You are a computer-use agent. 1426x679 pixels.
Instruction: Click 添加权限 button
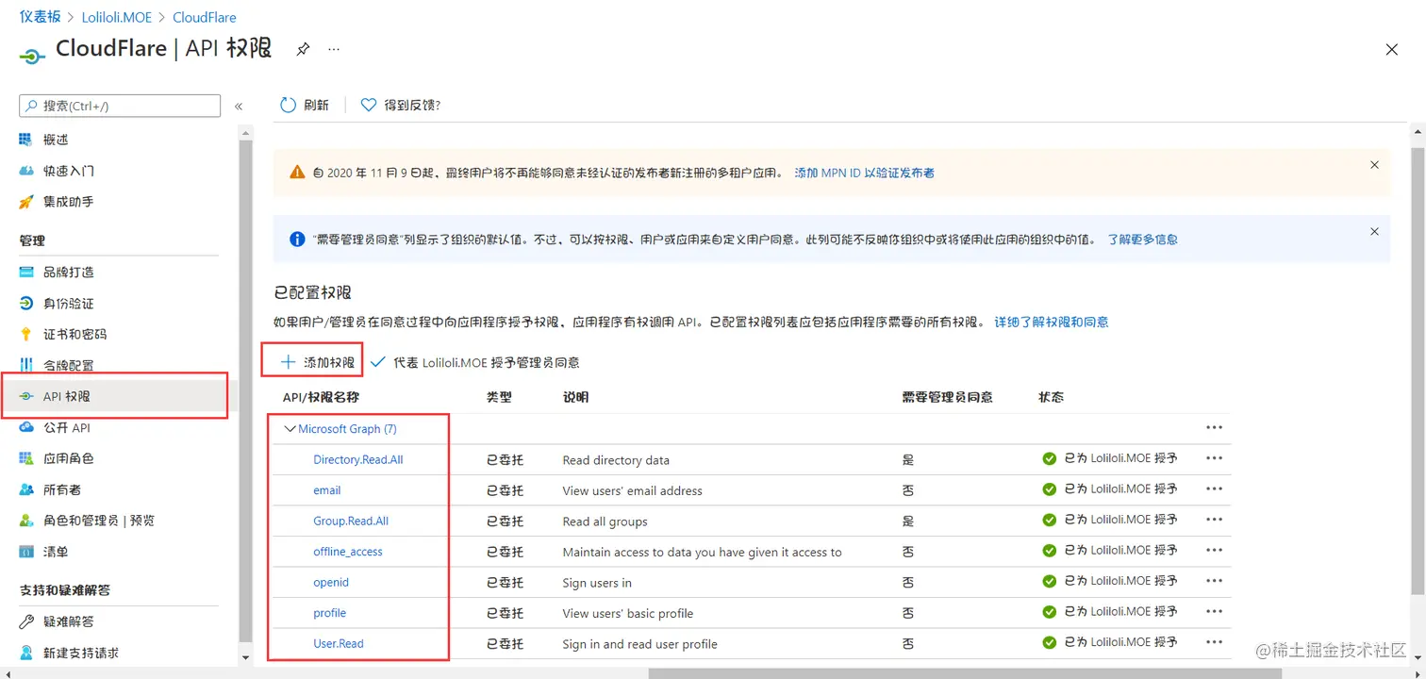(317, 362)
